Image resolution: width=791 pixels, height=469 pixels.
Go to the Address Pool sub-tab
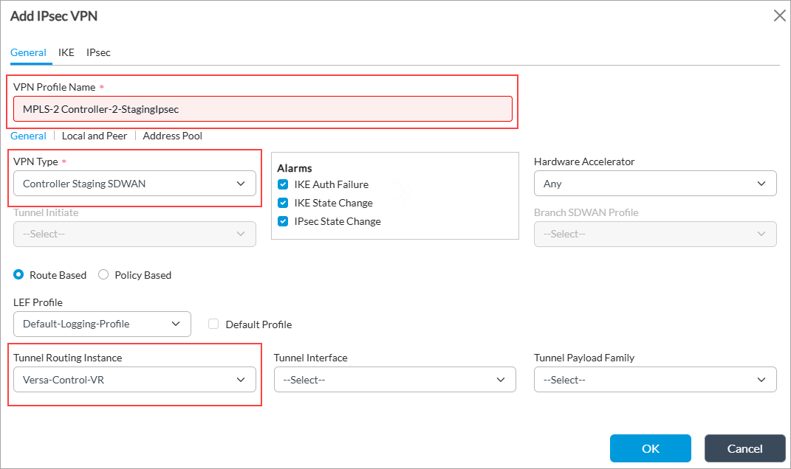[172, 136]
